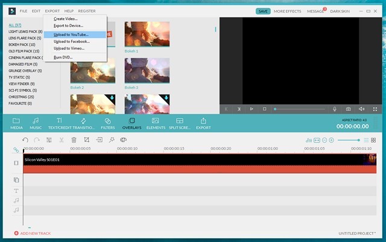Click the preview volume speaker icon
The height and width of the screenshot is (242, 386).
pos(361,109)
